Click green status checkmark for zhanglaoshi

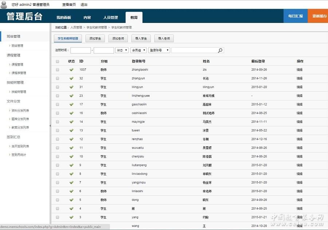(x=71, y=70)
